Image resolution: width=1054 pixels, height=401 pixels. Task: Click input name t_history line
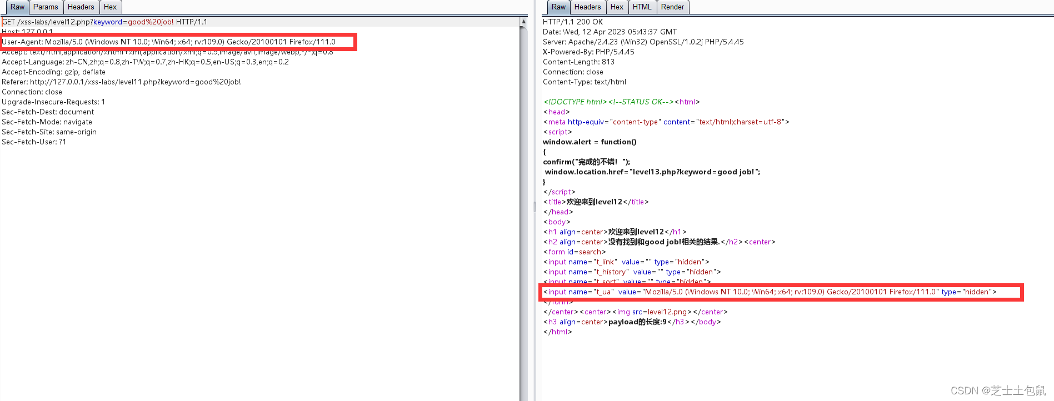632,272
